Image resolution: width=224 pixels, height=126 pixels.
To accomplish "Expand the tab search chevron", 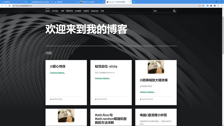I will pos(206,2).
